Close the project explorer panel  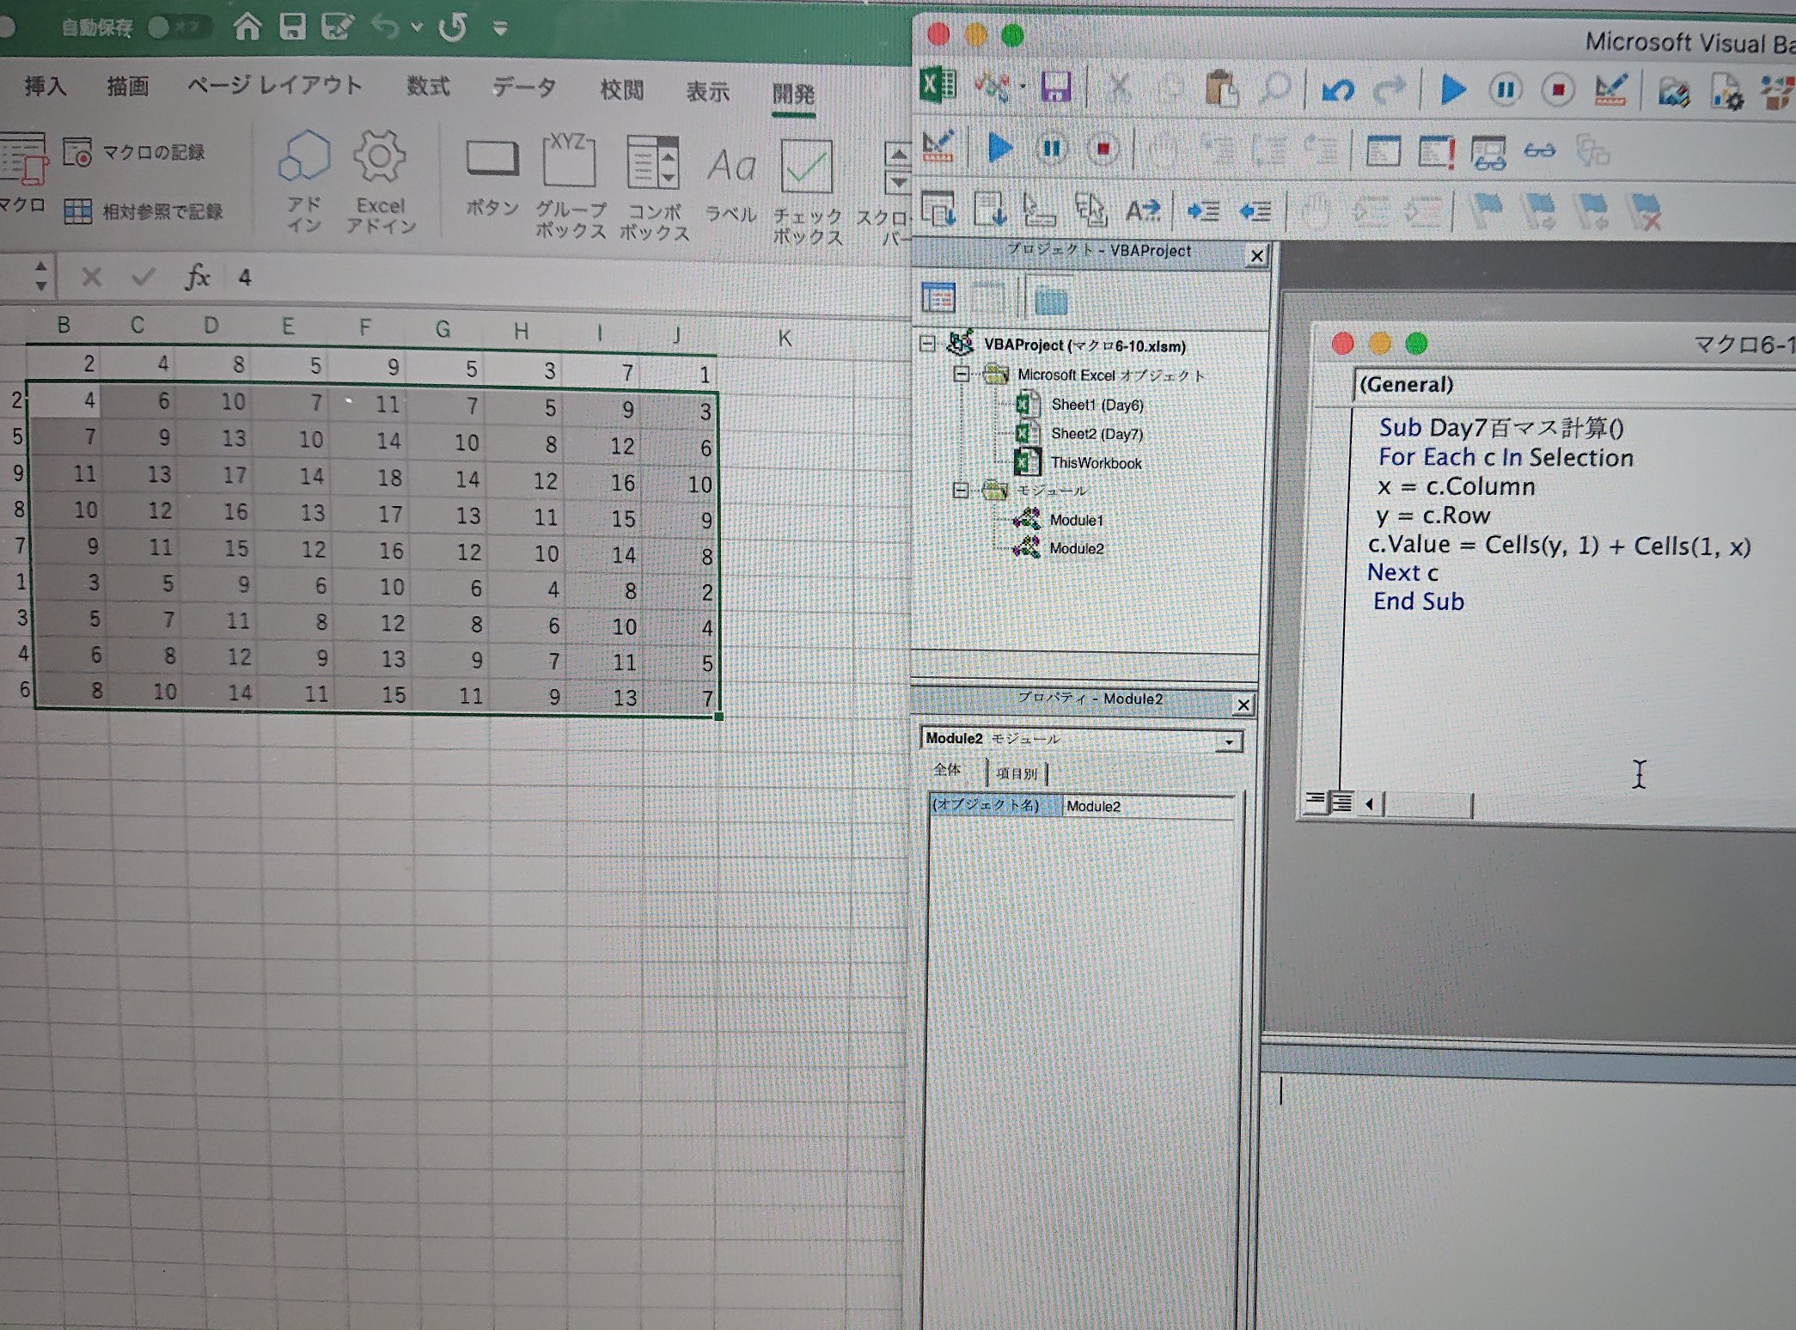click(x=1256, y=255)
